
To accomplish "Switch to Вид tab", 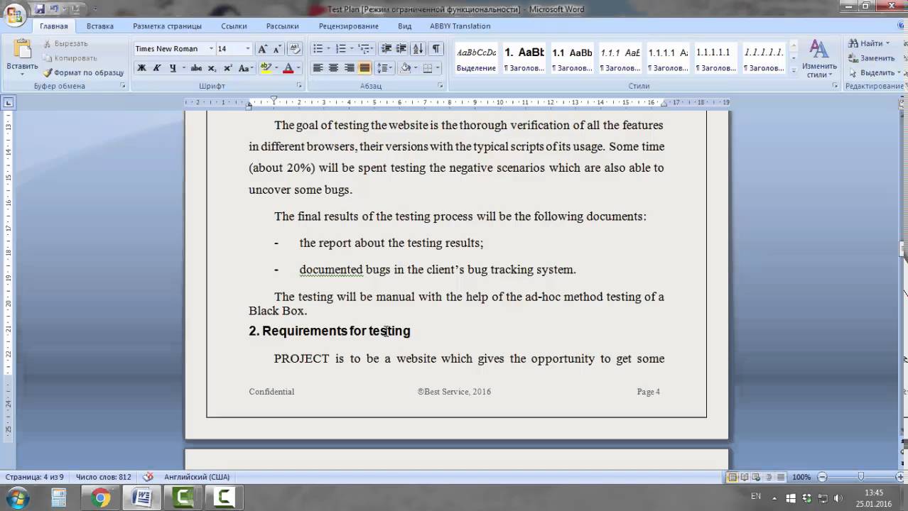I will [404, 26].
